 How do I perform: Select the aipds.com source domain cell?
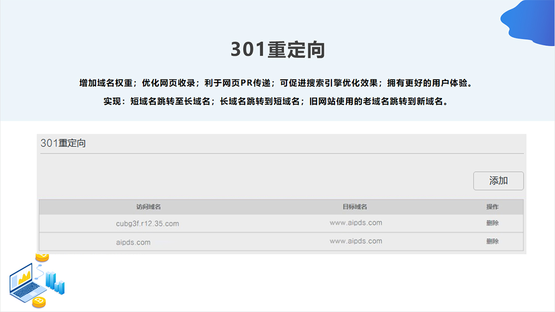point(133,242)
